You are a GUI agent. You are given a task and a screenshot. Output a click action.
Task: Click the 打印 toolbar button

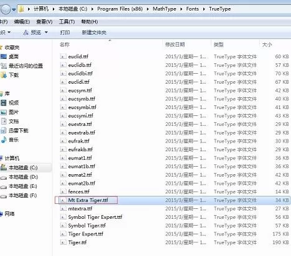point(65,32)
